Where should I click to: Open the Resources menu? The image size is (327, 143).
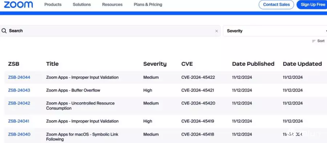(112, 4)
